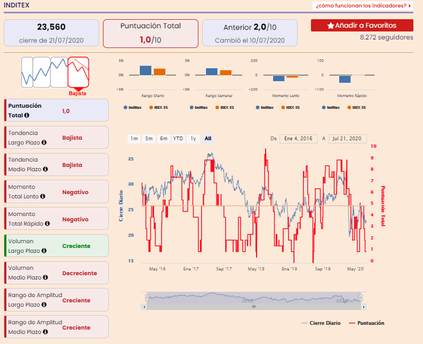
Task: Click right handle of navigator range slider
Action: [361, 298]
